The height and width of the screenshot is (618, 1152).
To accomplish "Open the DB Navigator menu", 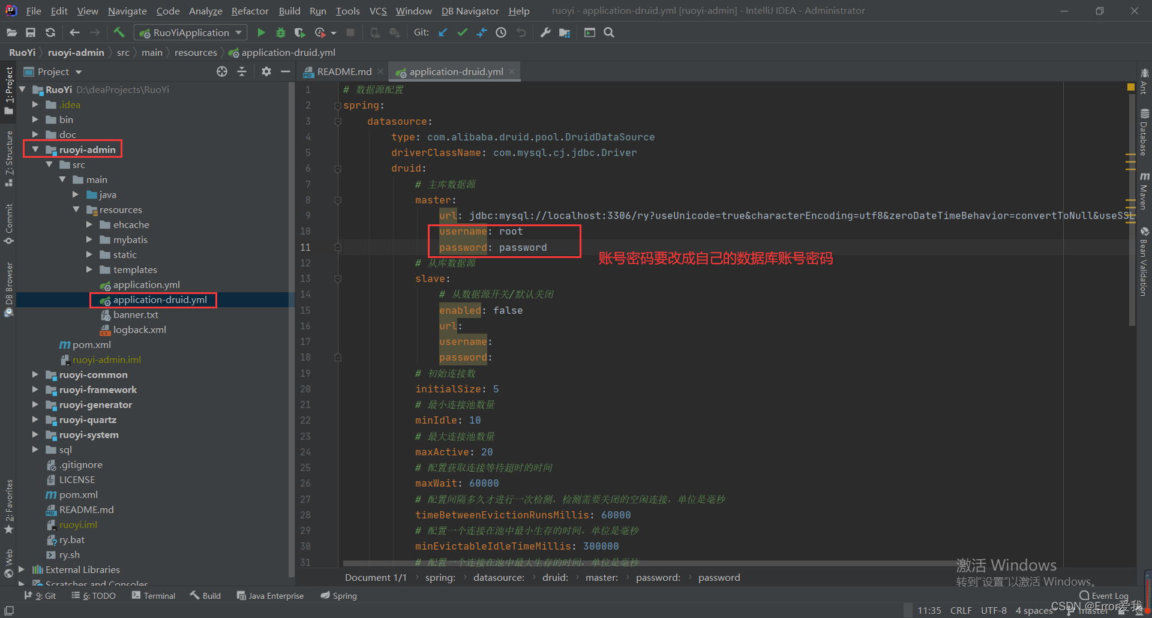I will click(470, 11).
